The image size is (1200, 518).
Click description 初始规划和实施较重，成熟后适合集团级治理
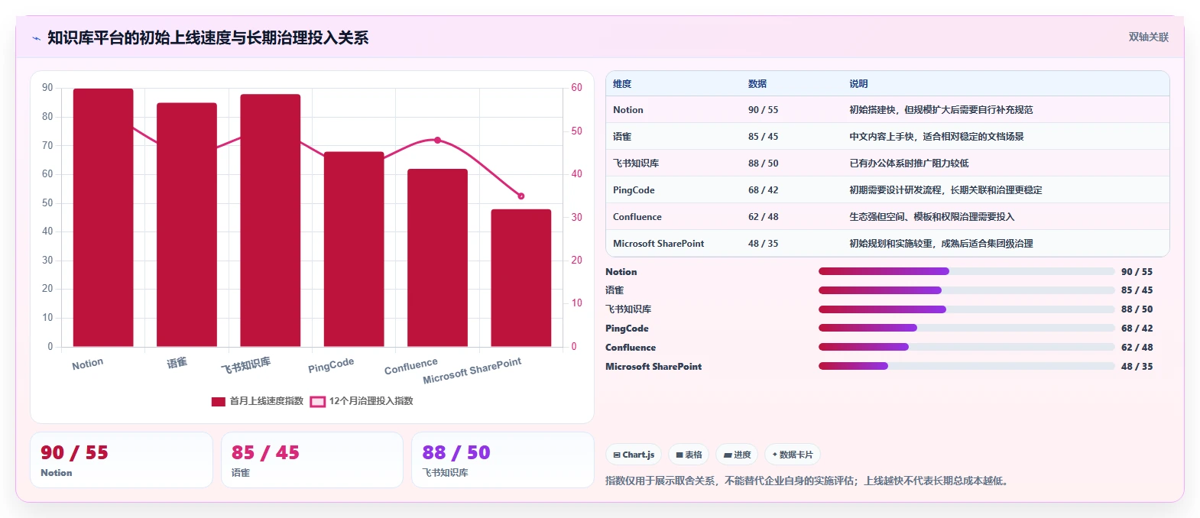[x=941, y=244]
